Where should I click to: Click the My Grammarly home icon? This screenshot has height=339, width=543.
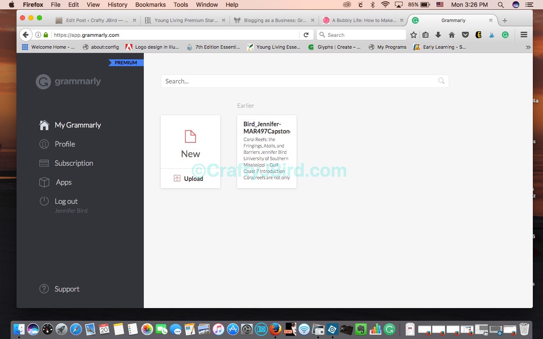(44, 125)
